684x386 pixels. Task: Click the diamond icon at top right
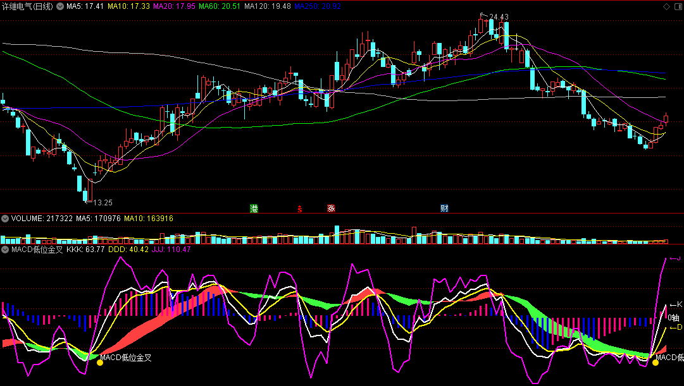666,6
